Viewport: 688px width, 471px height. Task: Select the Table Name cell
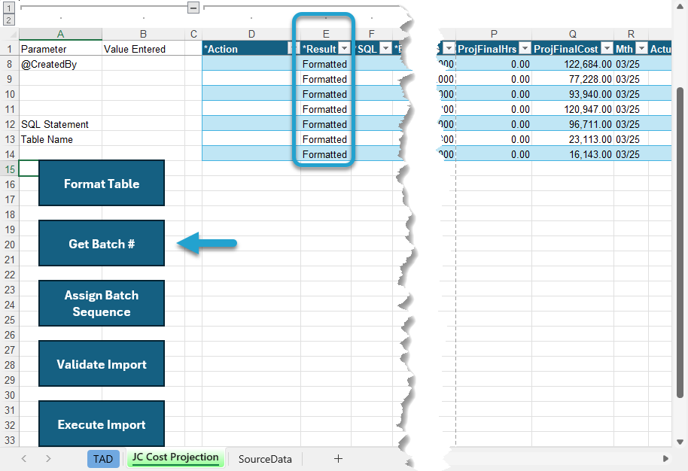click(x=60, y=139)
